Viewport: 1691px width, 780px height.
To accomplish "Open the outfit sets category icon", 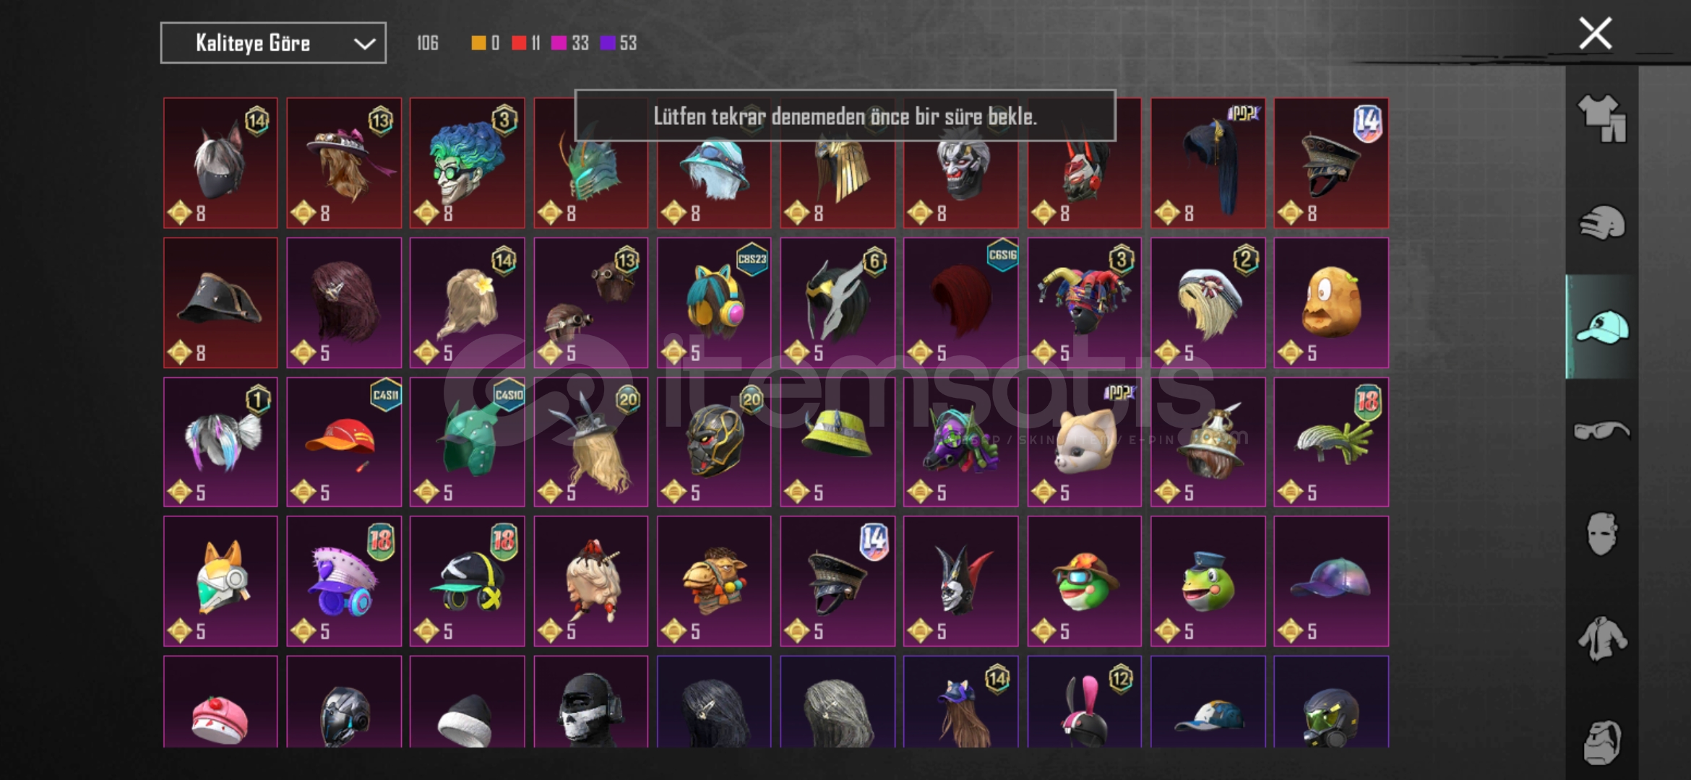I will click(x=1601, y=118).
